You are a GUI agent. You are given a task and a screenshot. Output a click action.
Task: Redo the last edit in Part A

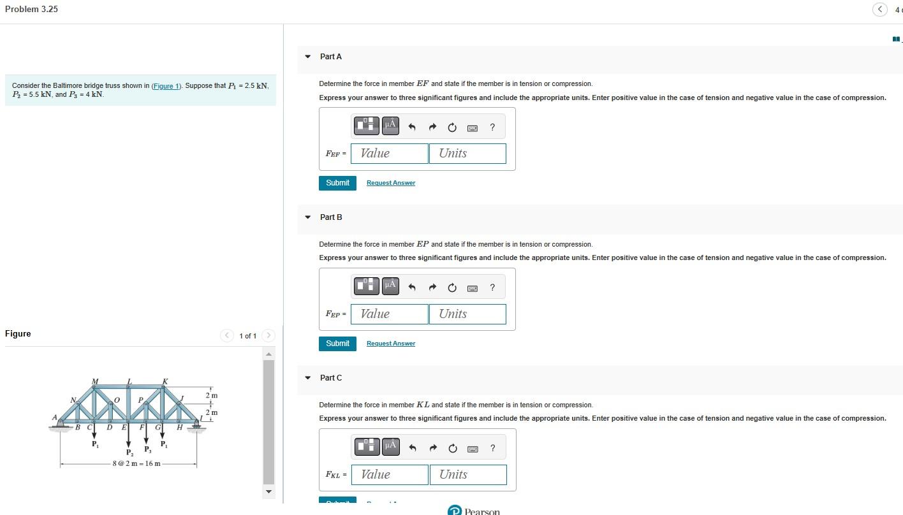coord(432,127)
